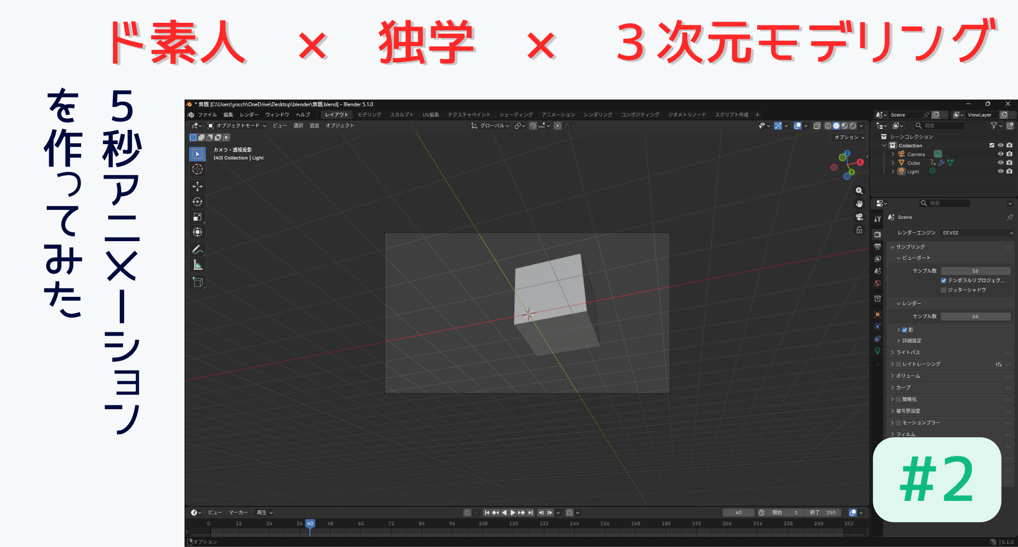The image size is (1018, 547).
Task: Select the Rotate tool
Action: (197, 202)
